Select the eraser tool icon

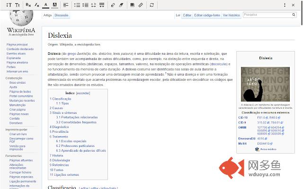click(x=121, y=5)
